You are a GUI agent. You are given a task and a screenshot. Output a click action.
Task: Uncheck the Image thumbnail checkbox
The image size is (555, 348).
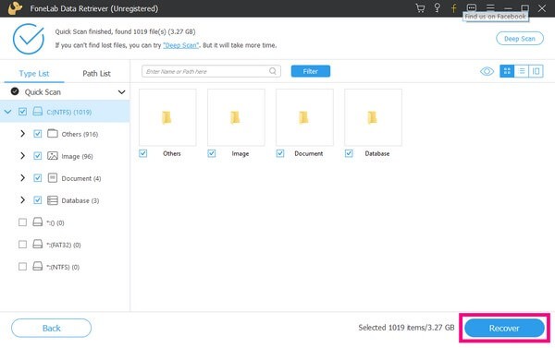pyautogui.click(x=212, y=153)
